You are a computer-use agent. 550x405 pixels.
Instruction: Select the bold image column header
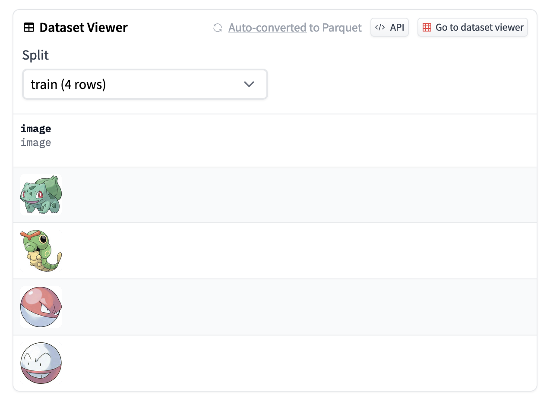(x=36, y=129)
